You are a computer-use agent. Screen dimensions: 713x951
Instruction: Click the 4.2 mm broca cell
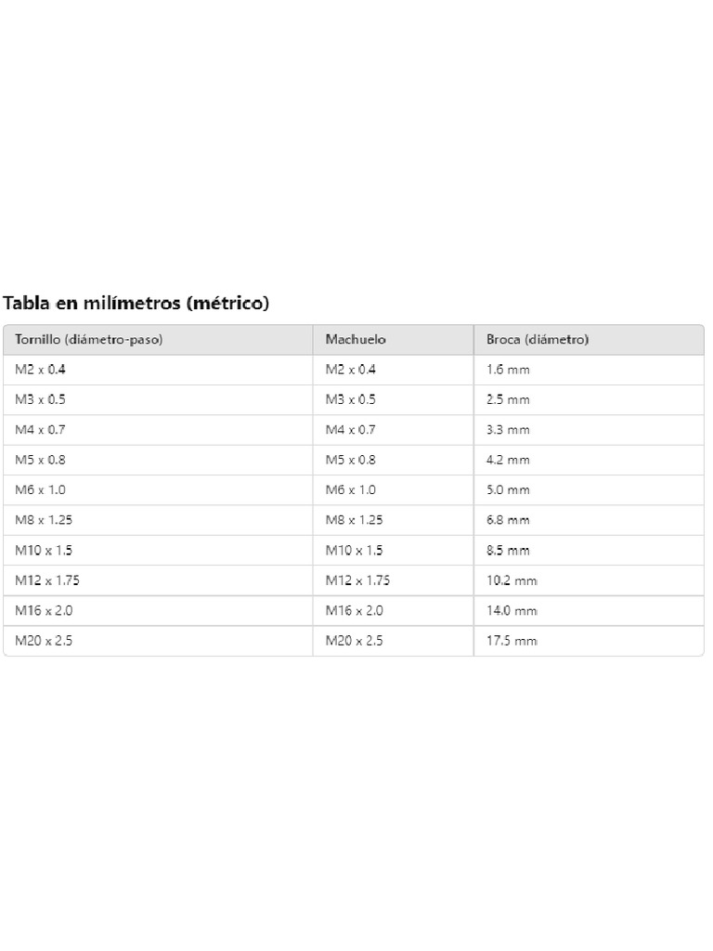[x=508, y=460]
